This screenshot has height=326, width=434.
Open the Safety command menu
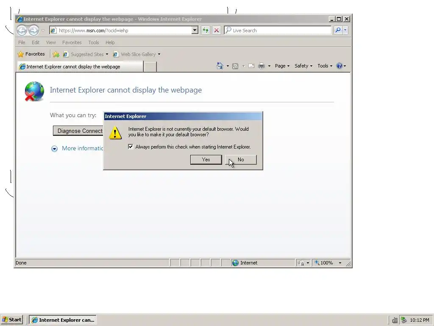click(303, 66)
